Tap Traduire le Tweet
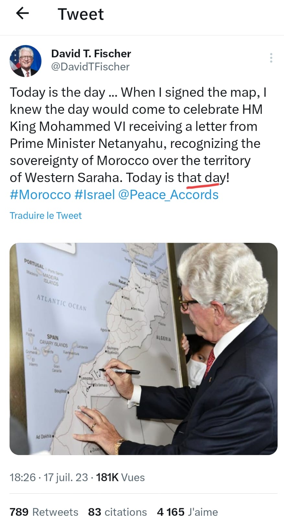Screen dimensions: 284x519 tap(46, 216)
